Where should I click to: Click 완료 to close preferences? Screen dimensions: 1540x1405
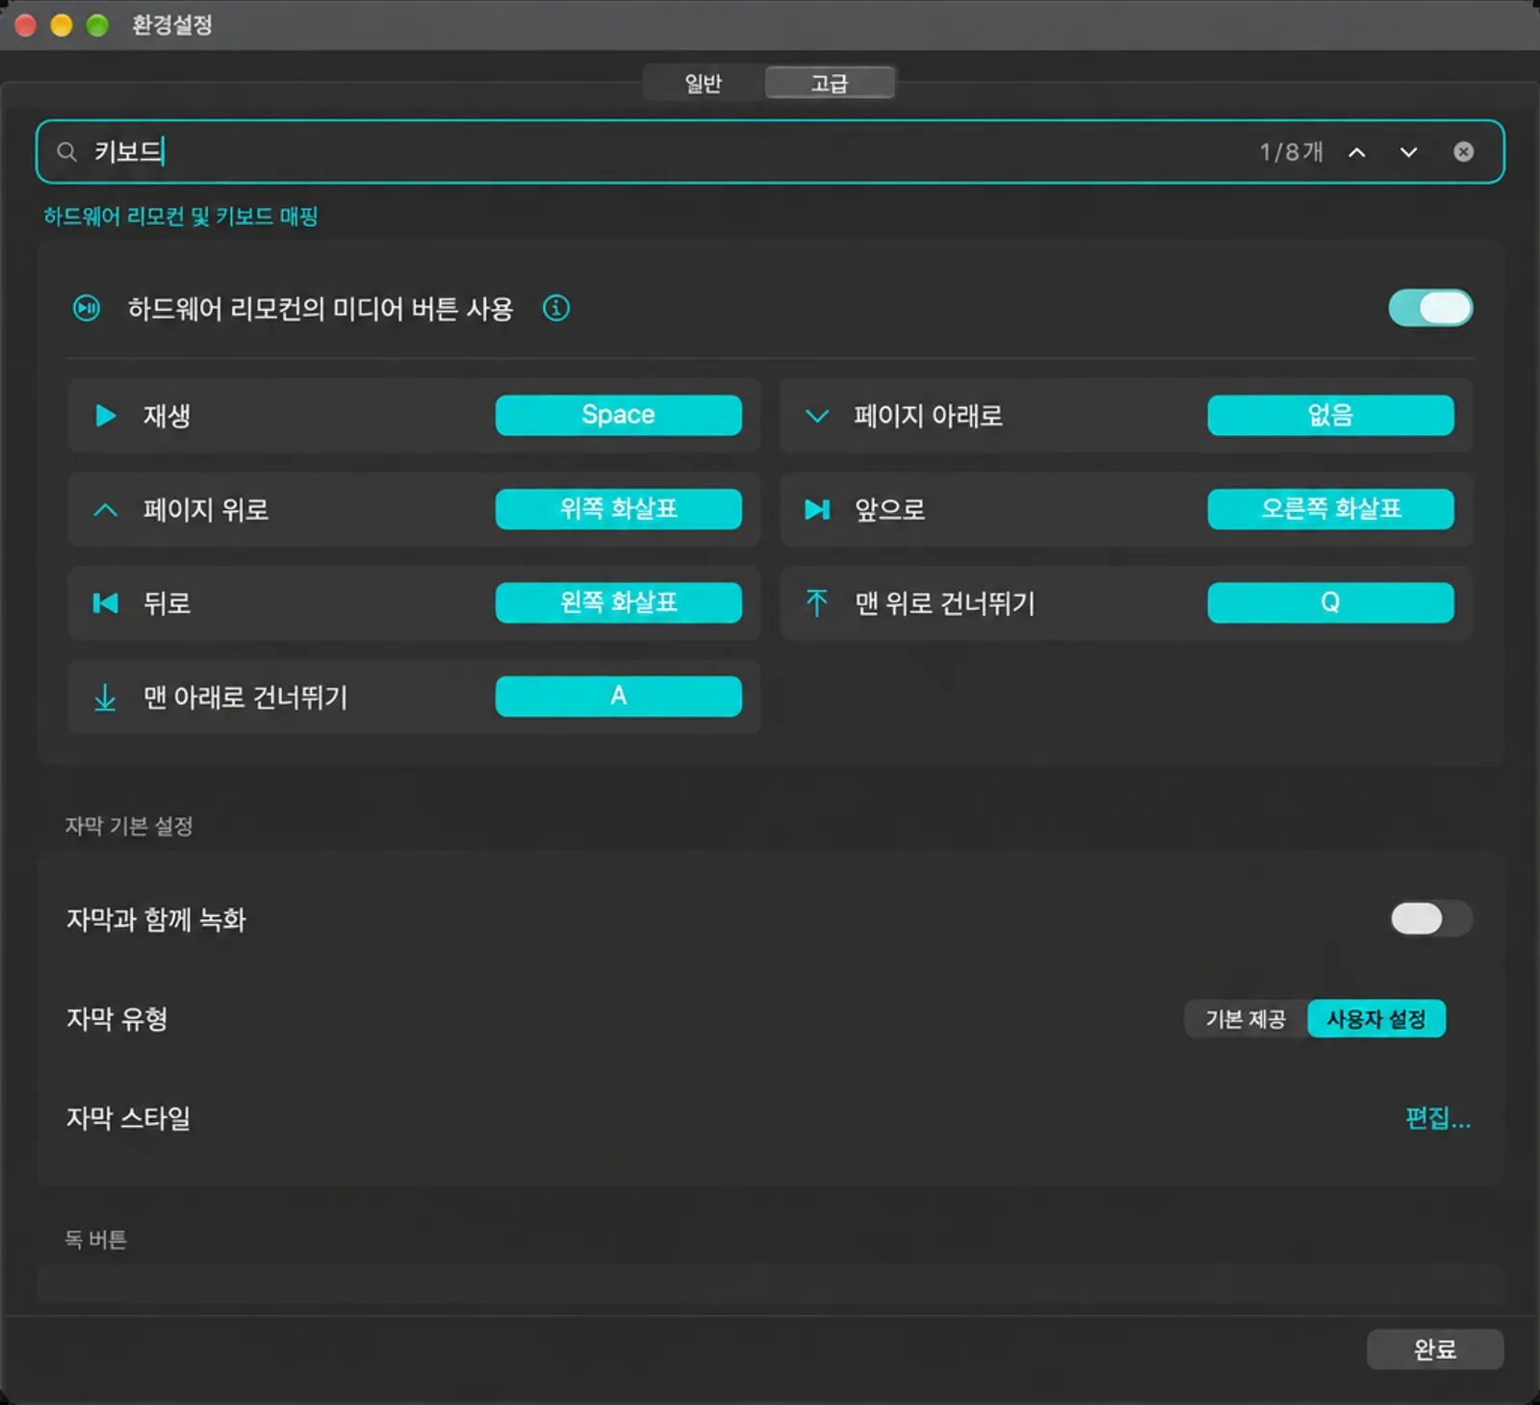(x=1435, y=1349)
